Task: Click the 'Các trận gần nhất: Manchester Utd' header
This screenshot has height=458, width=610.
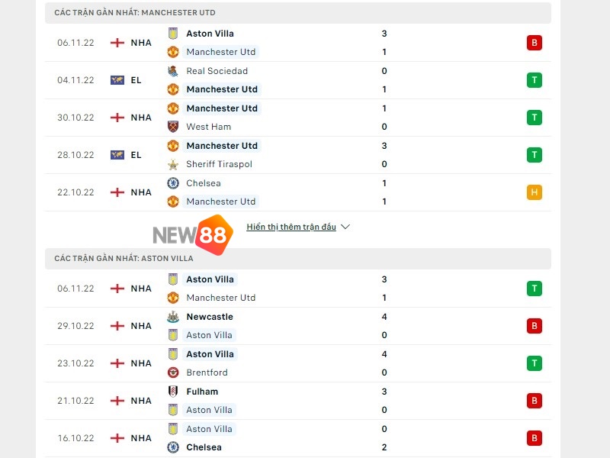Action: coord(135,13)
